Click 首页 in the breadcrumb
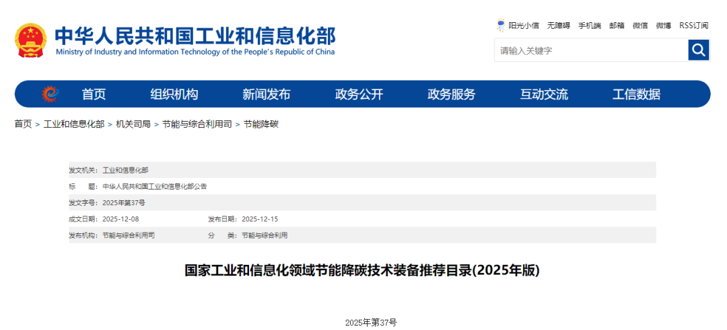This screenshot has height=330, width=727. click(x=23, y=124)
